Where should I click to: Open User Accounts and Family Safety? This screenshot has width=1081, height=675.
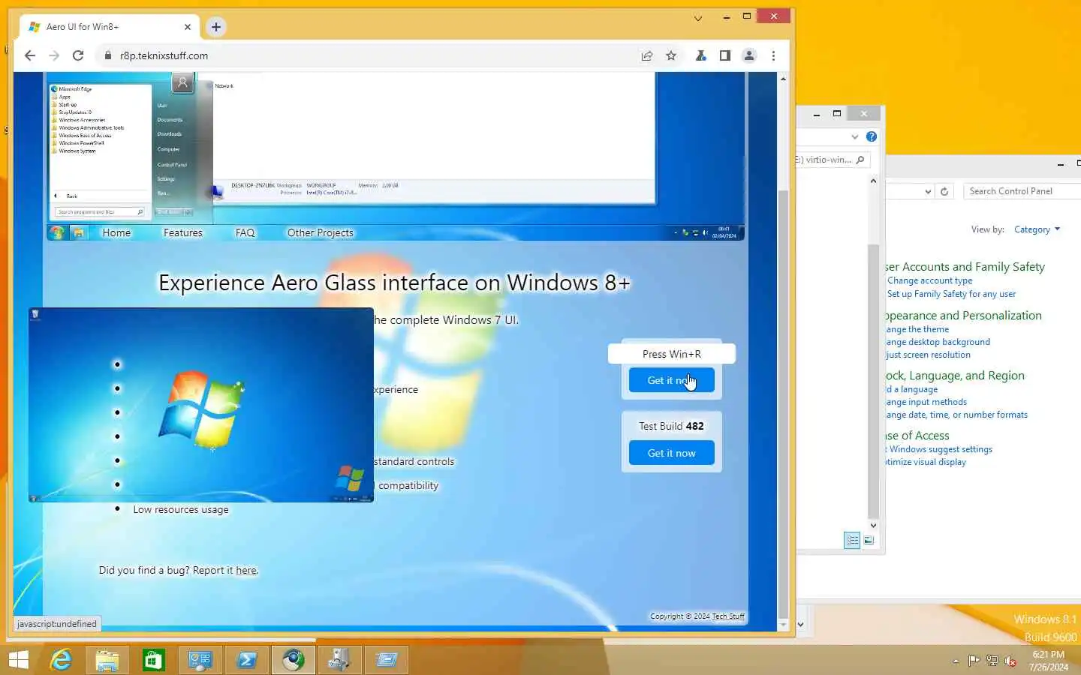(x=965, y=267)
